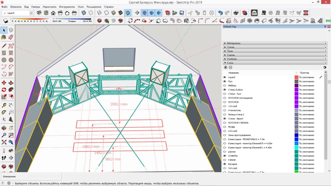Screen dimensions: 331x186
Task: Choose the Orbit camera tool
Action: pyautogui.click(x=4, y=128)
